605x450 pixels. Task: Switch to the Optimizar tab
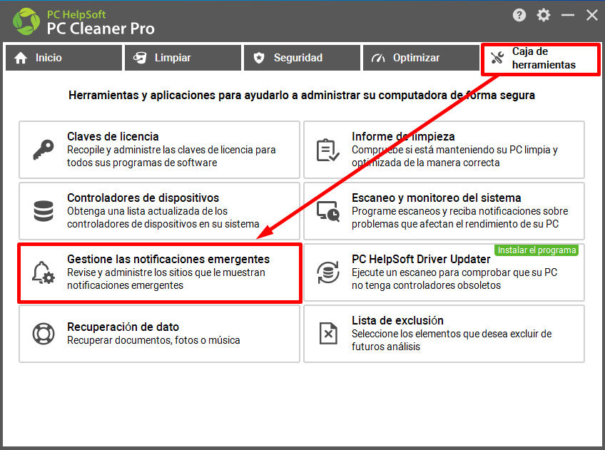click(422, 58)
